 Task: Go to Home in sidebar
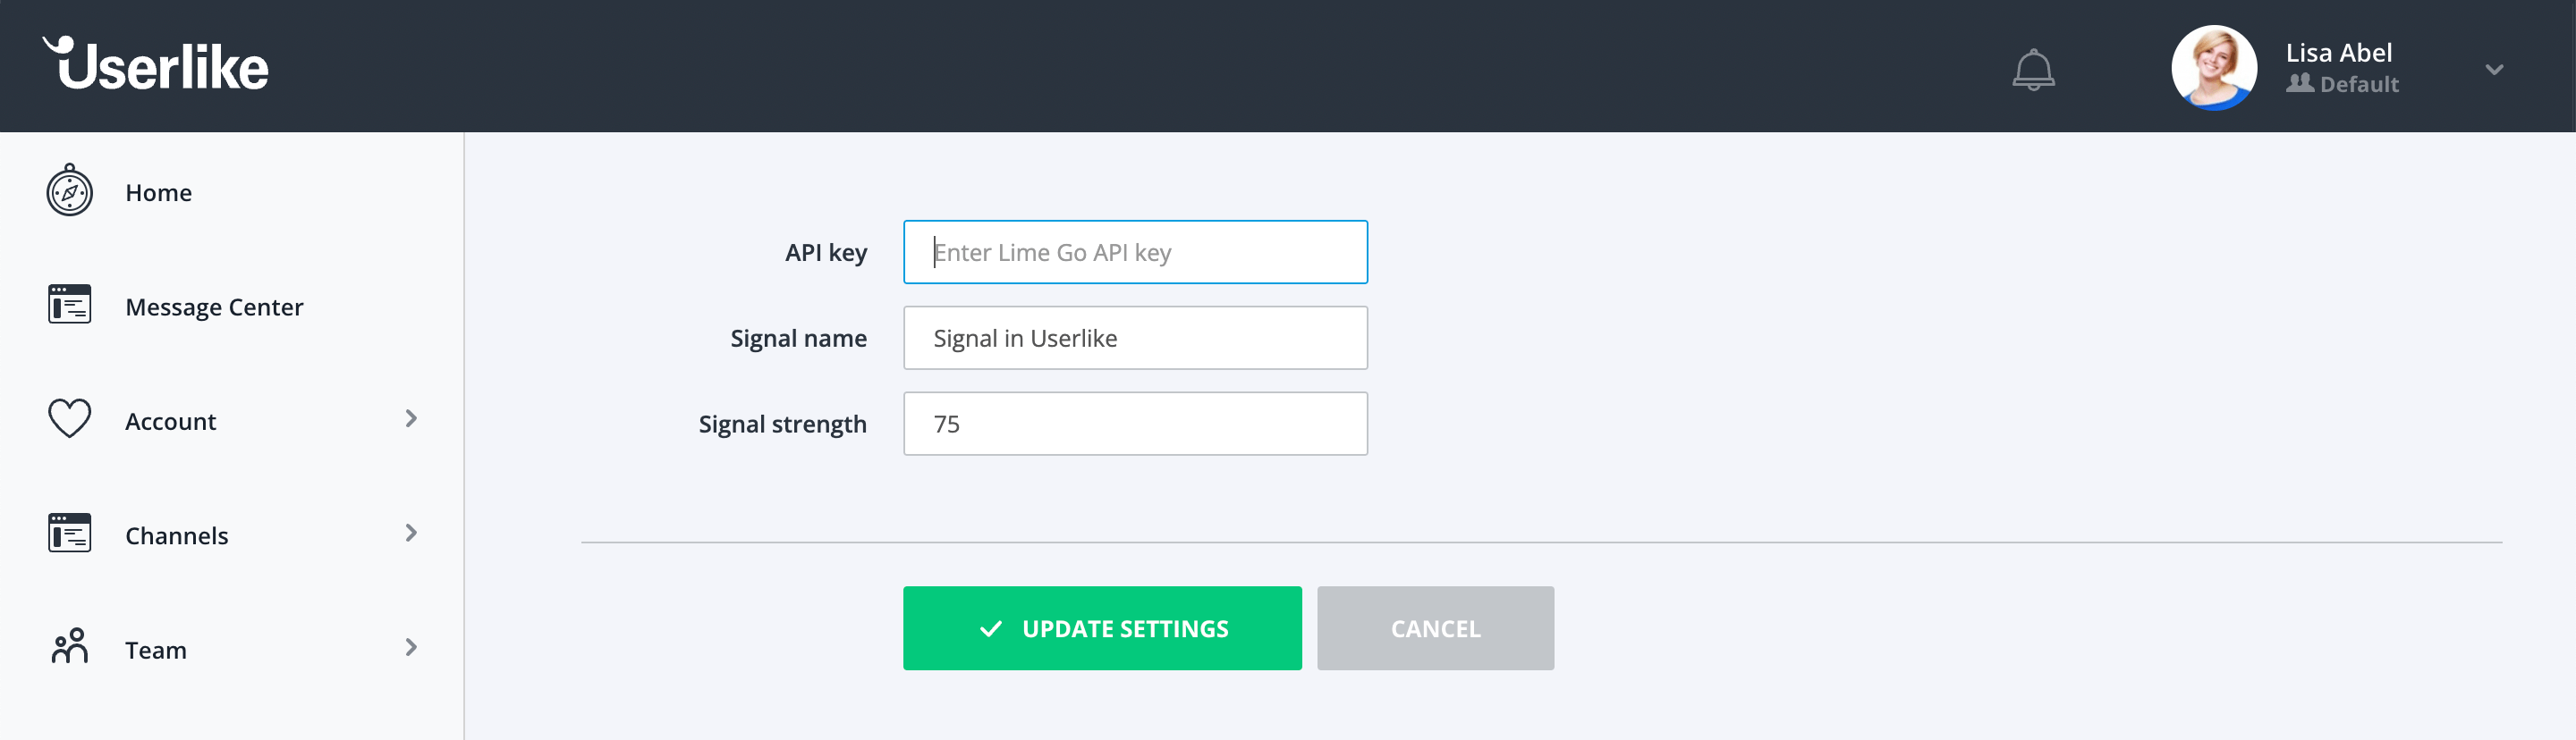coord(158,193)
